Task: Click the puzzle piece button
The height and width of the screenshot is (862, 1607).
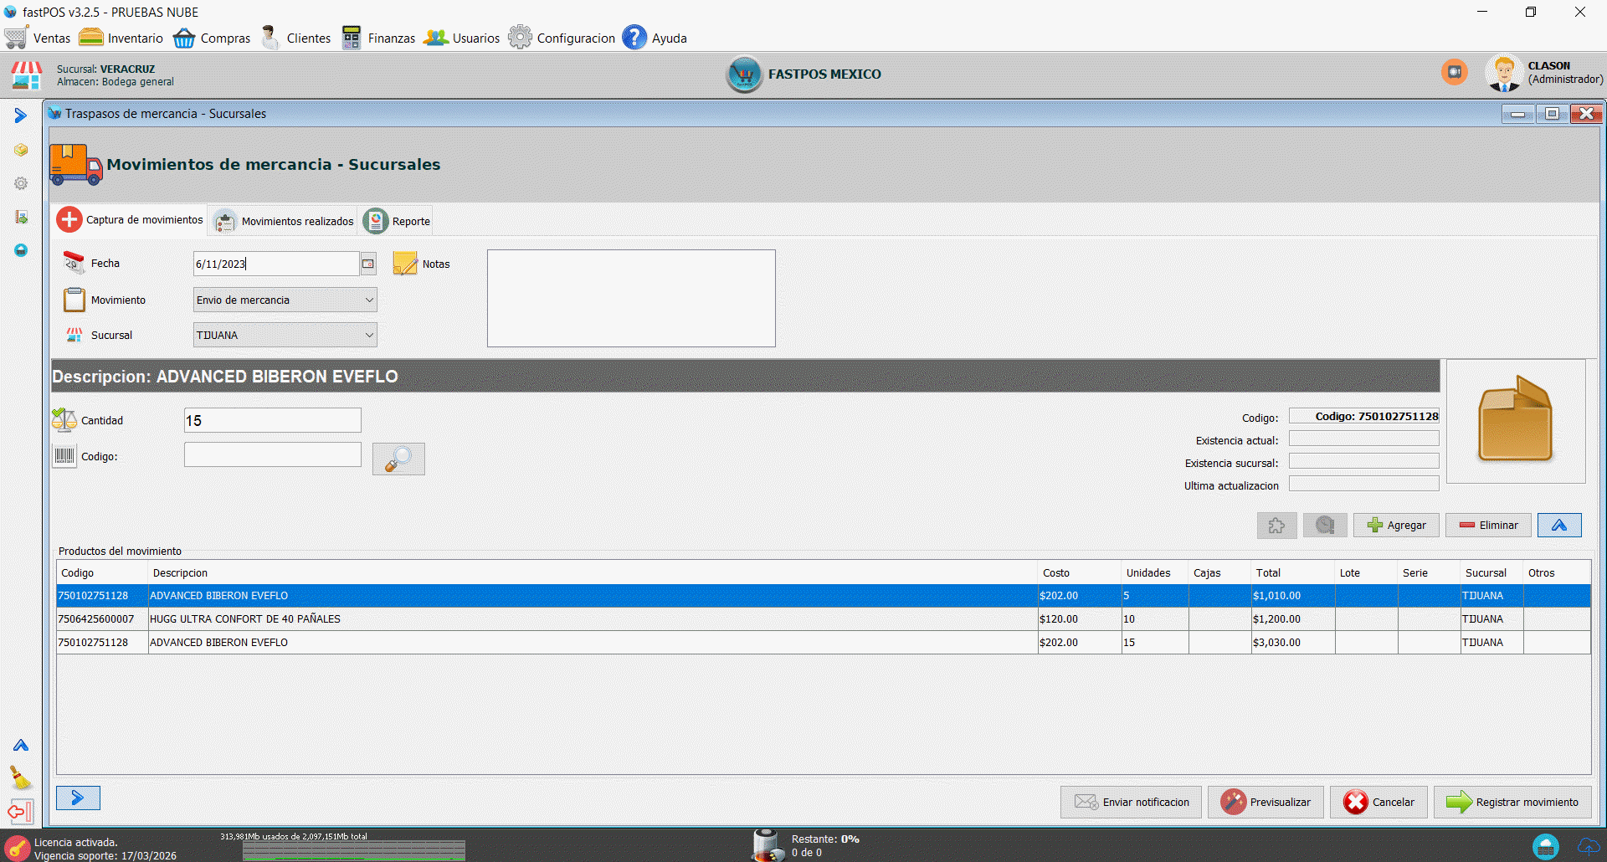Action: coord(1276,526)
